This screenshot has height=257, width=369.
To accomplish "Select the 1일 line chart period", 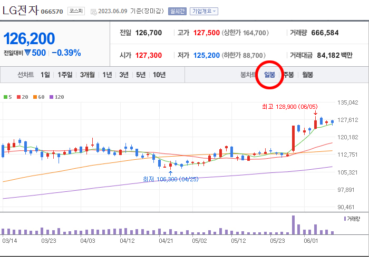I will pos(45,75).
